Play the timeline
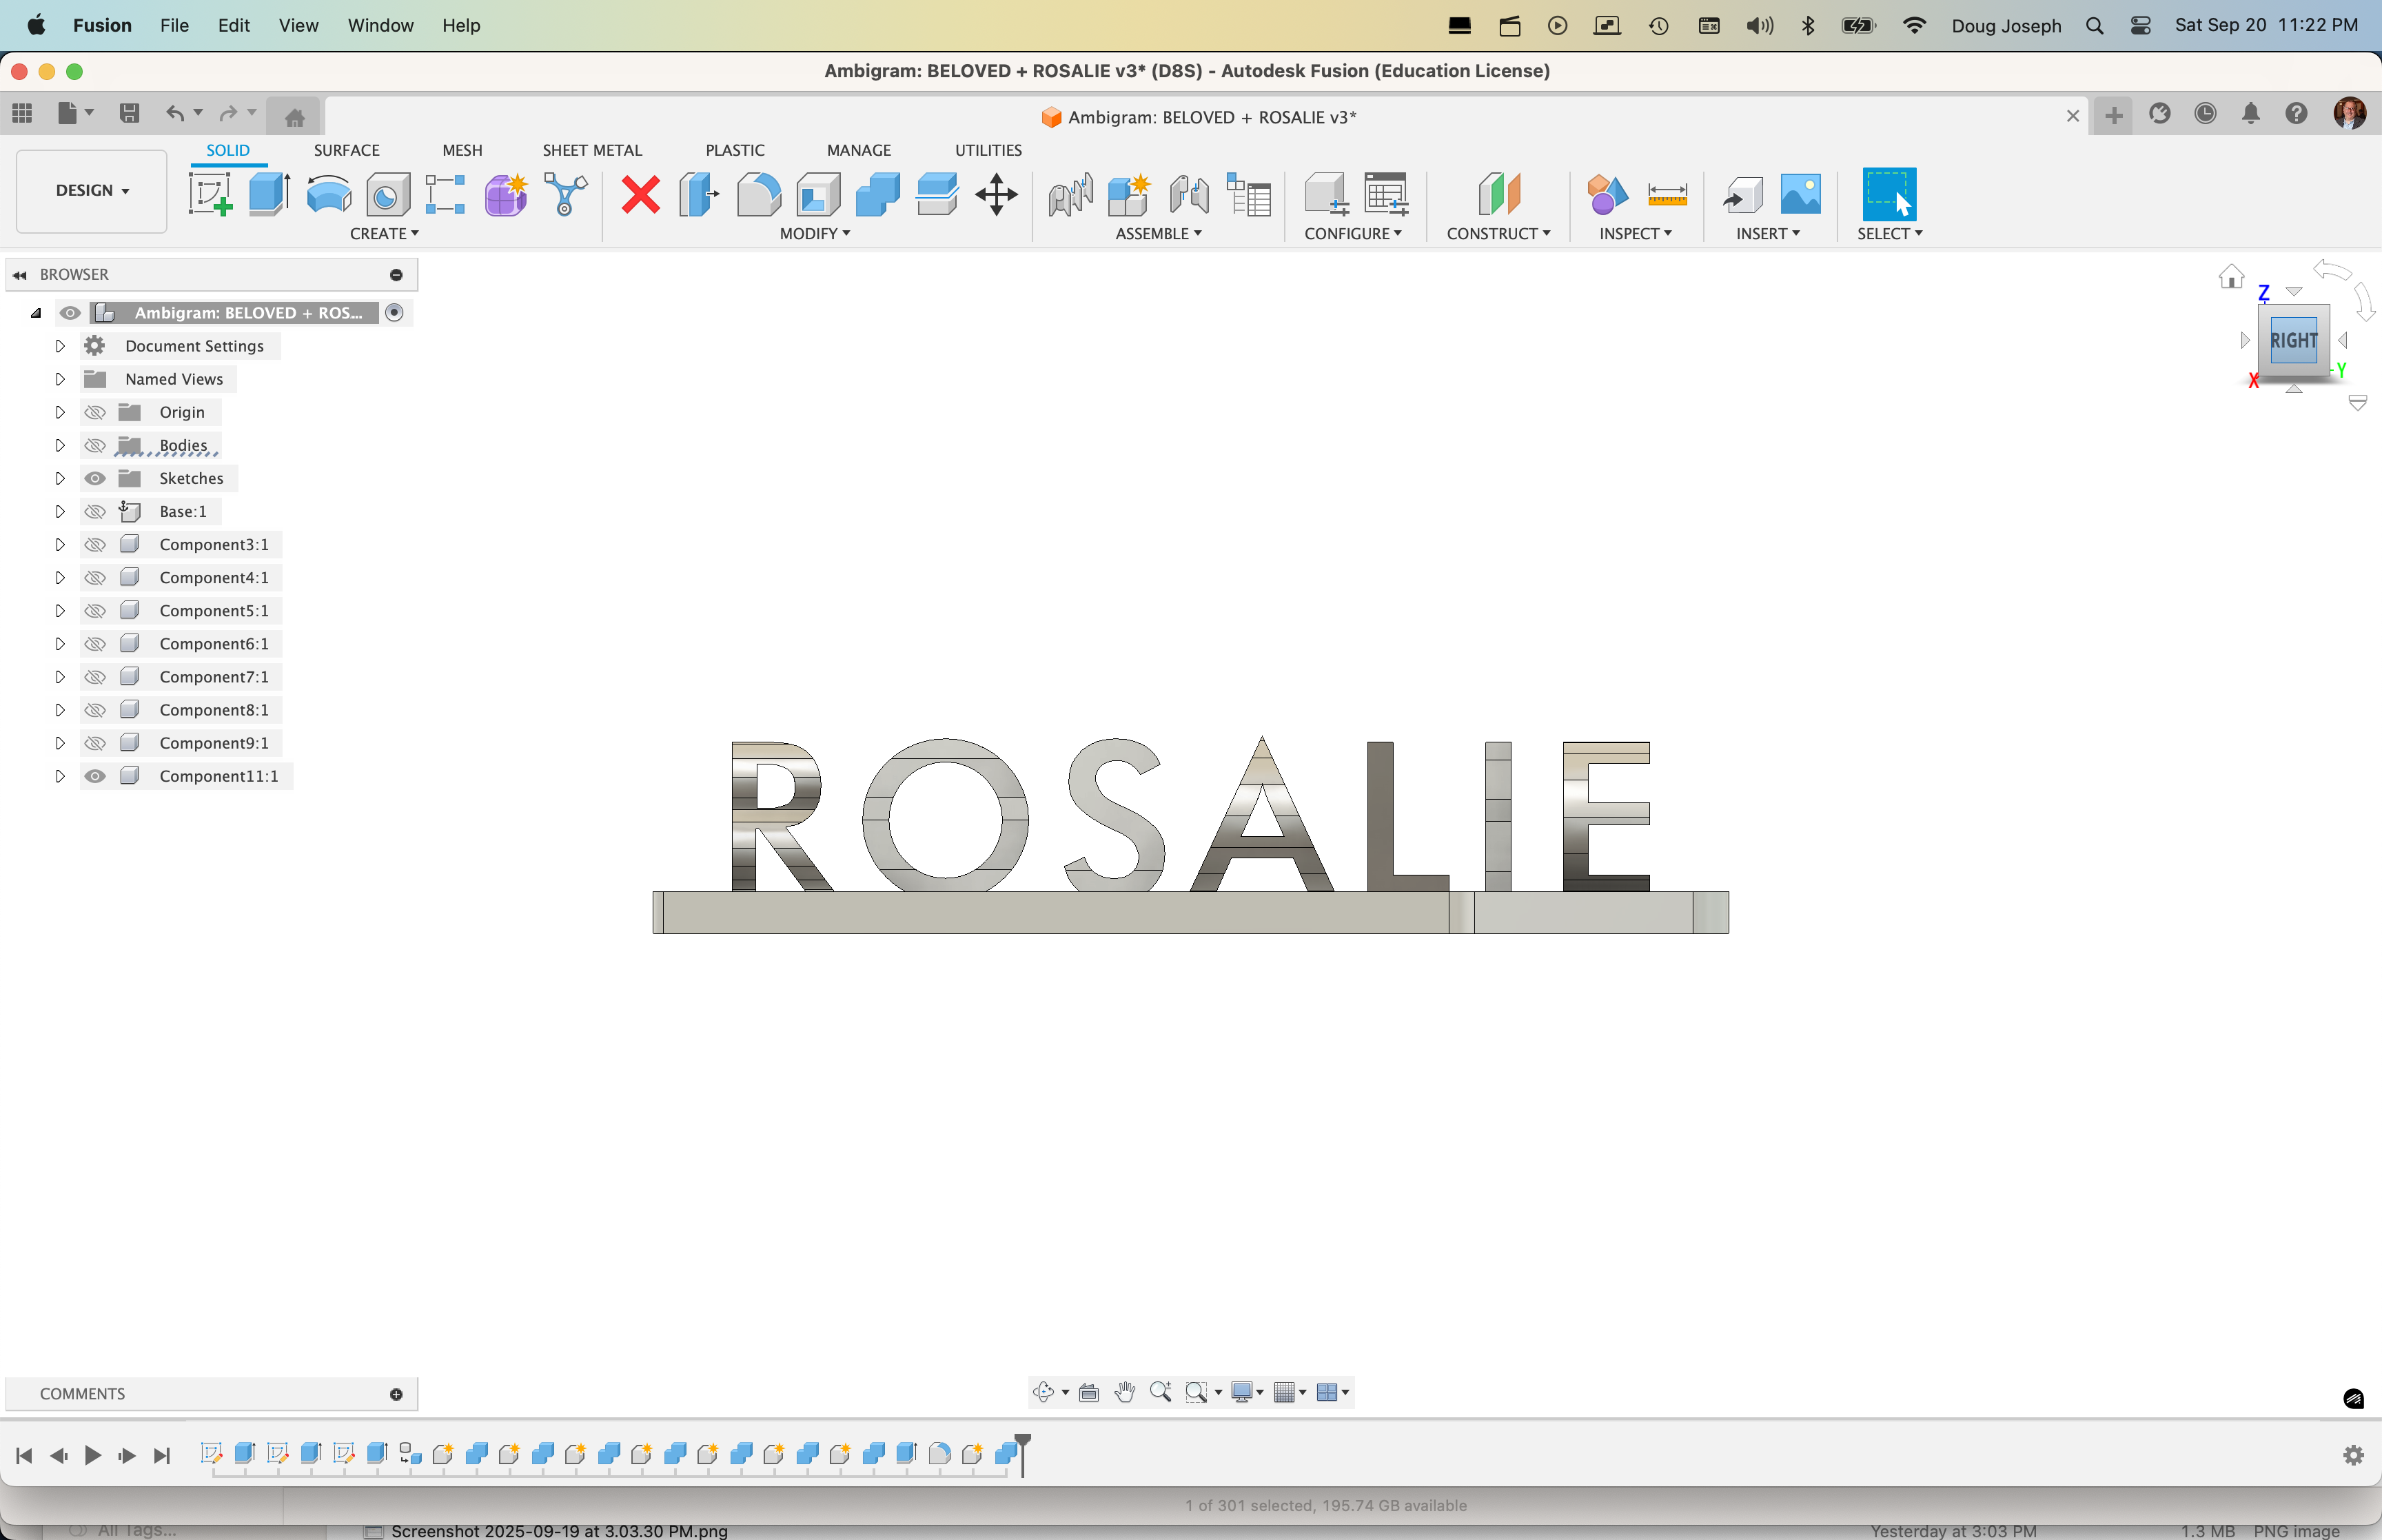 92,1455
